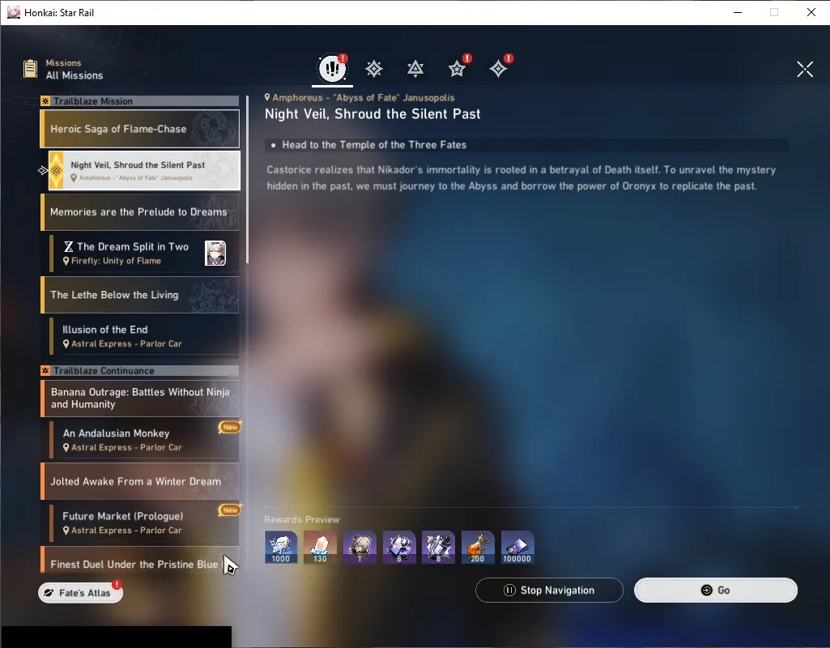Select the four-point diamond mission tab

[x=499, y=68]
